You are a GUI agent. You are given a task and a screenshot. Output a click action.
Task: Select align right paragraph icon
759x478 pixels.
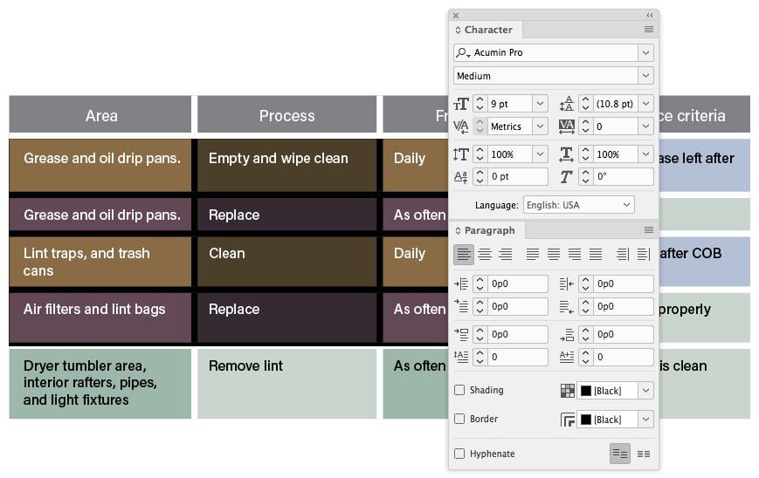tap(506, 254)
